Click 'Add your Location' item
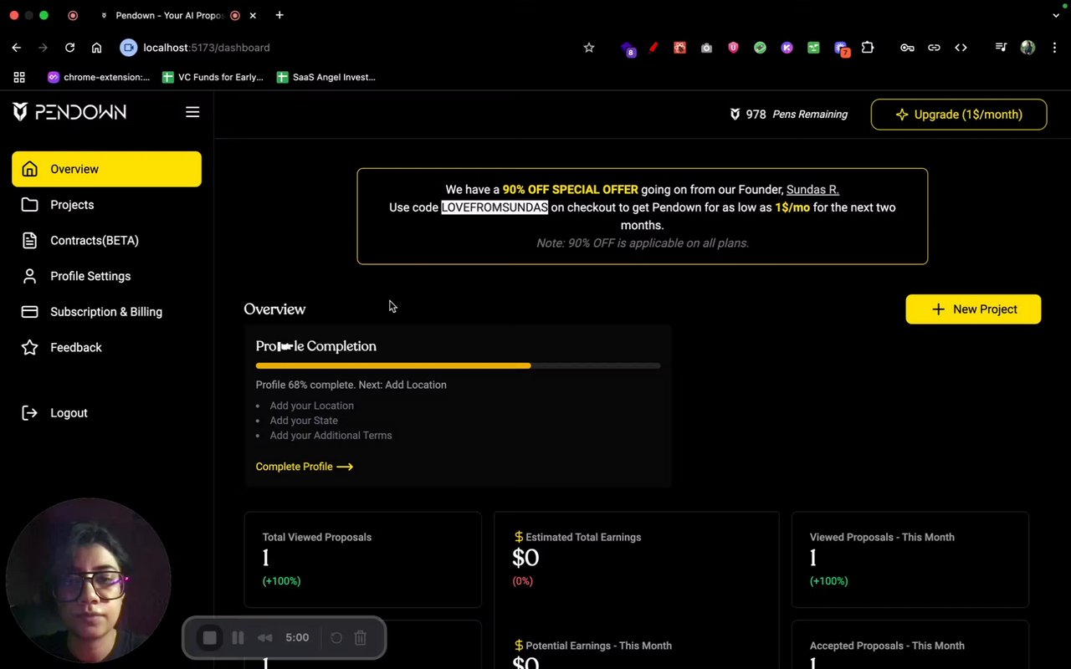Image resolution: width=1071 pixels, height=669 pixels. pyautogui.click(x=311, y=406)
